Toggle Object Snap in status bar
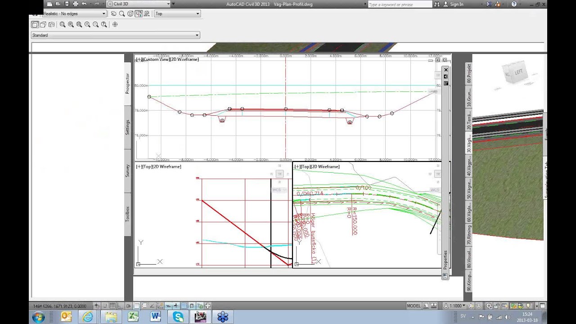The image size is (576, 324). click(x=137, y=306)
